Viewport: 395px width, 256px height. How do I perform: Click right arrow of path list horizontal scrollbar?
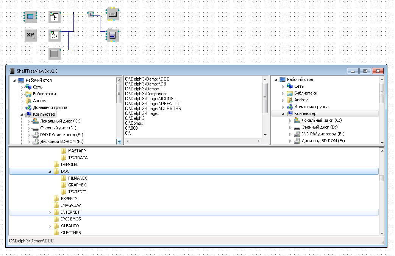pos(259,141)
